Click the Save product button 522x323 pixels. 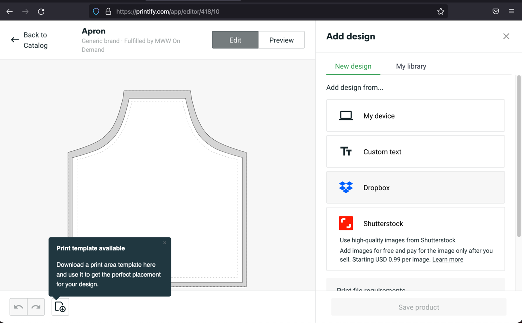tap(419, 307)
